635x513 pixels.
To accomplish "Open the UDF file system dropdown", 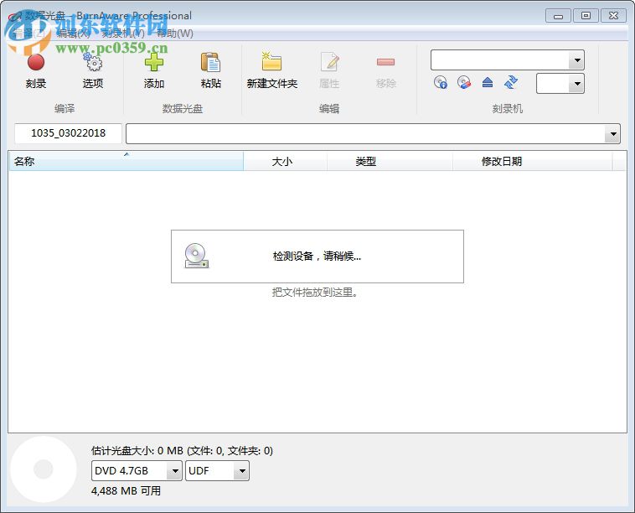I will click(x=242, y=471).
